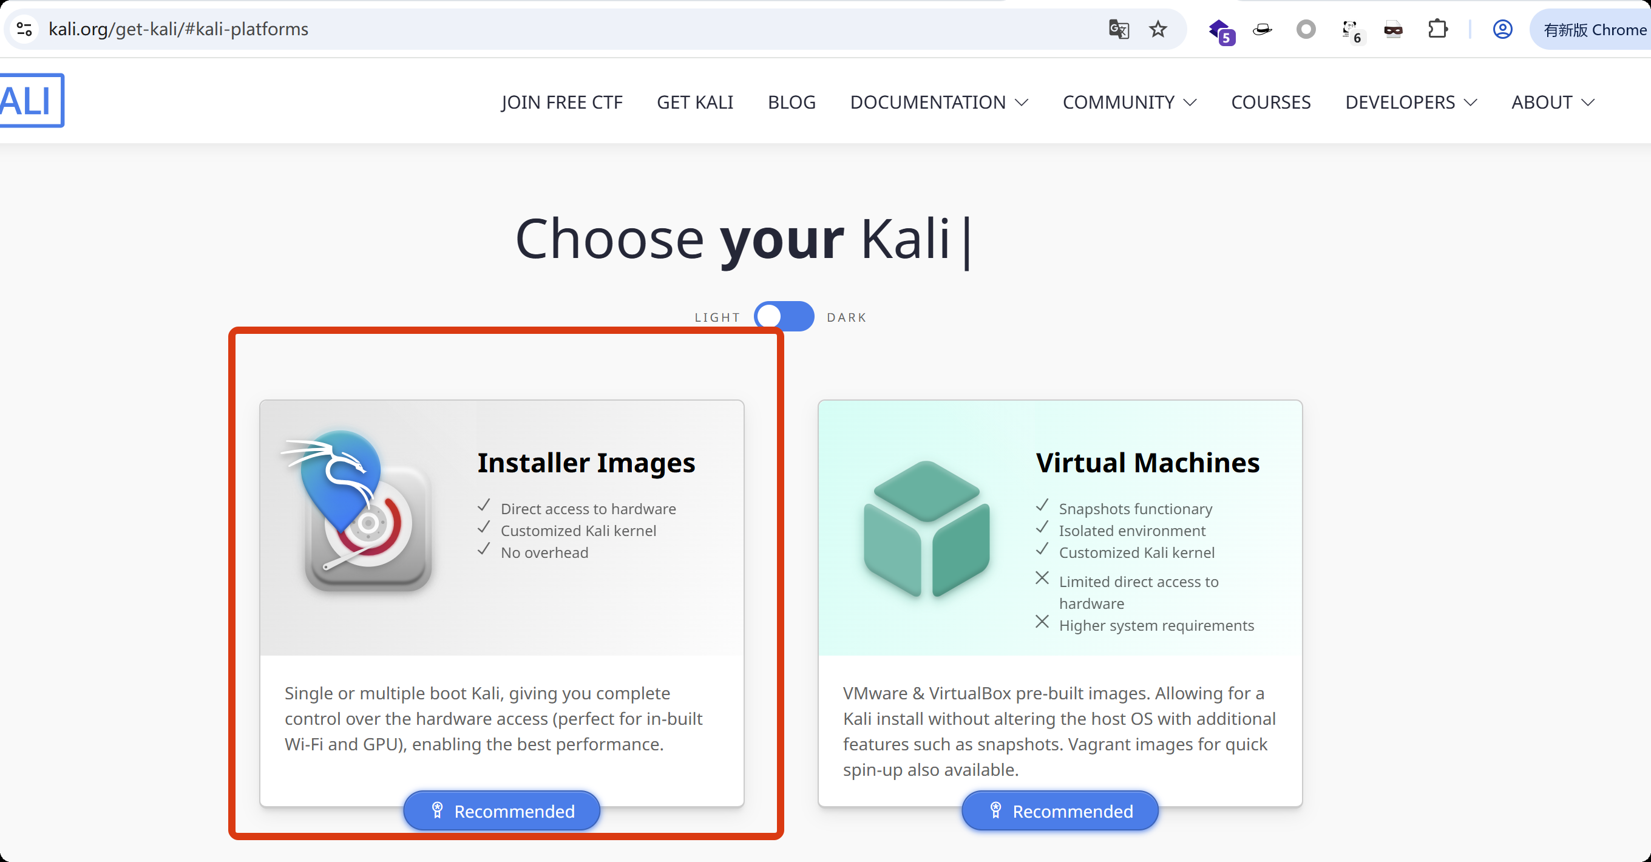Click the DARK theme label

pos(846,317)
